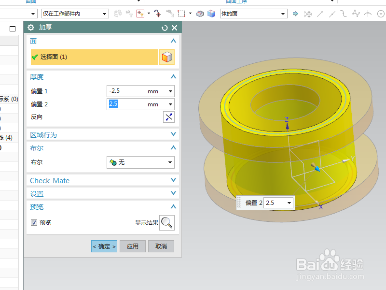This screenshot has width=386, height=290.
Task: Click the reset filters funnel icon
Action: (x=129, y=14)
